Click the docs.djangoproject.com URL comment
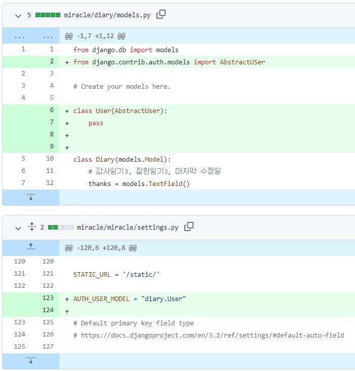 click(x=209, y=336)
